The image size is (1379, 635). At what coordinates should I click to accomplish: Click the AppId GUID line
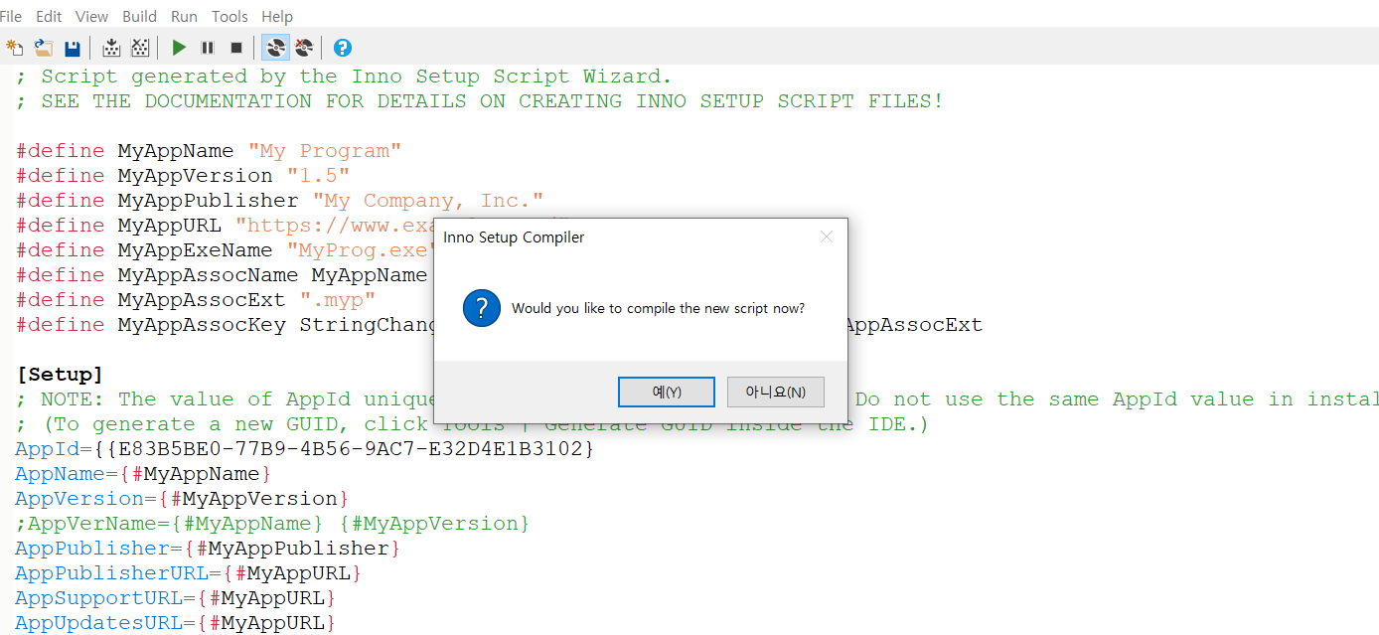[305, 449]
